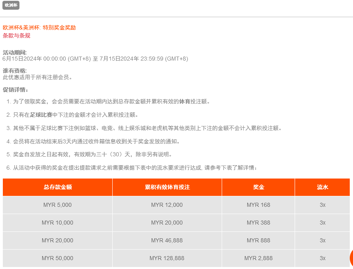Select the MYR 388 bonus cell
353x269 pixels.
click(258, 223)
